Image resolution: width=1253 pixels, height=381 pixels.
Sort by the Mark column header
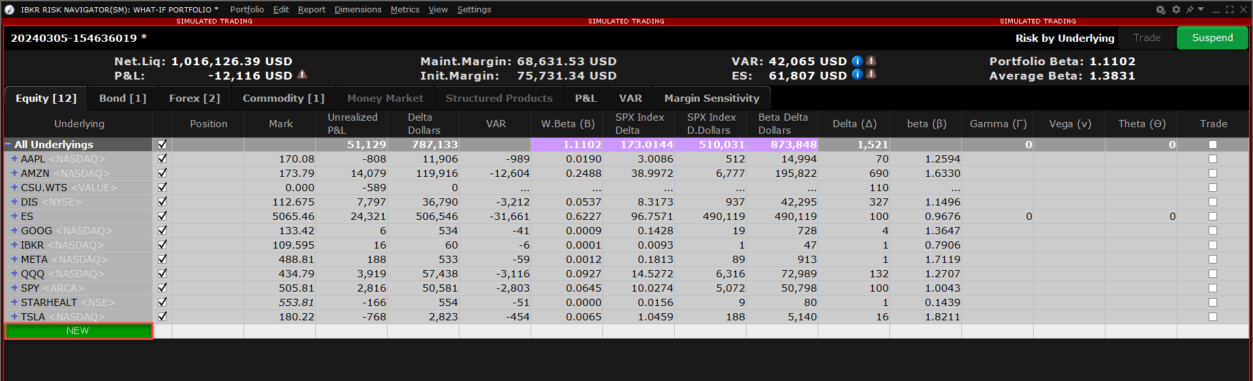(281, 123)
